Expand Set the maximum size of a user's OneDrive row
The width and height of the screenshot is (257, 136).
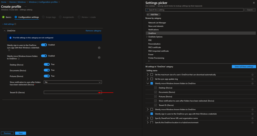coord(148,75)
